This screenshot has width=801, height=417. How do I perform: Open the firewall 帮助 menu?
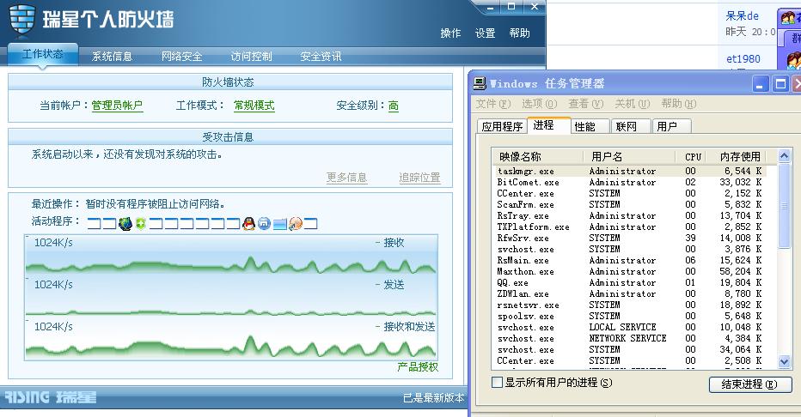(x=519, y=33)
